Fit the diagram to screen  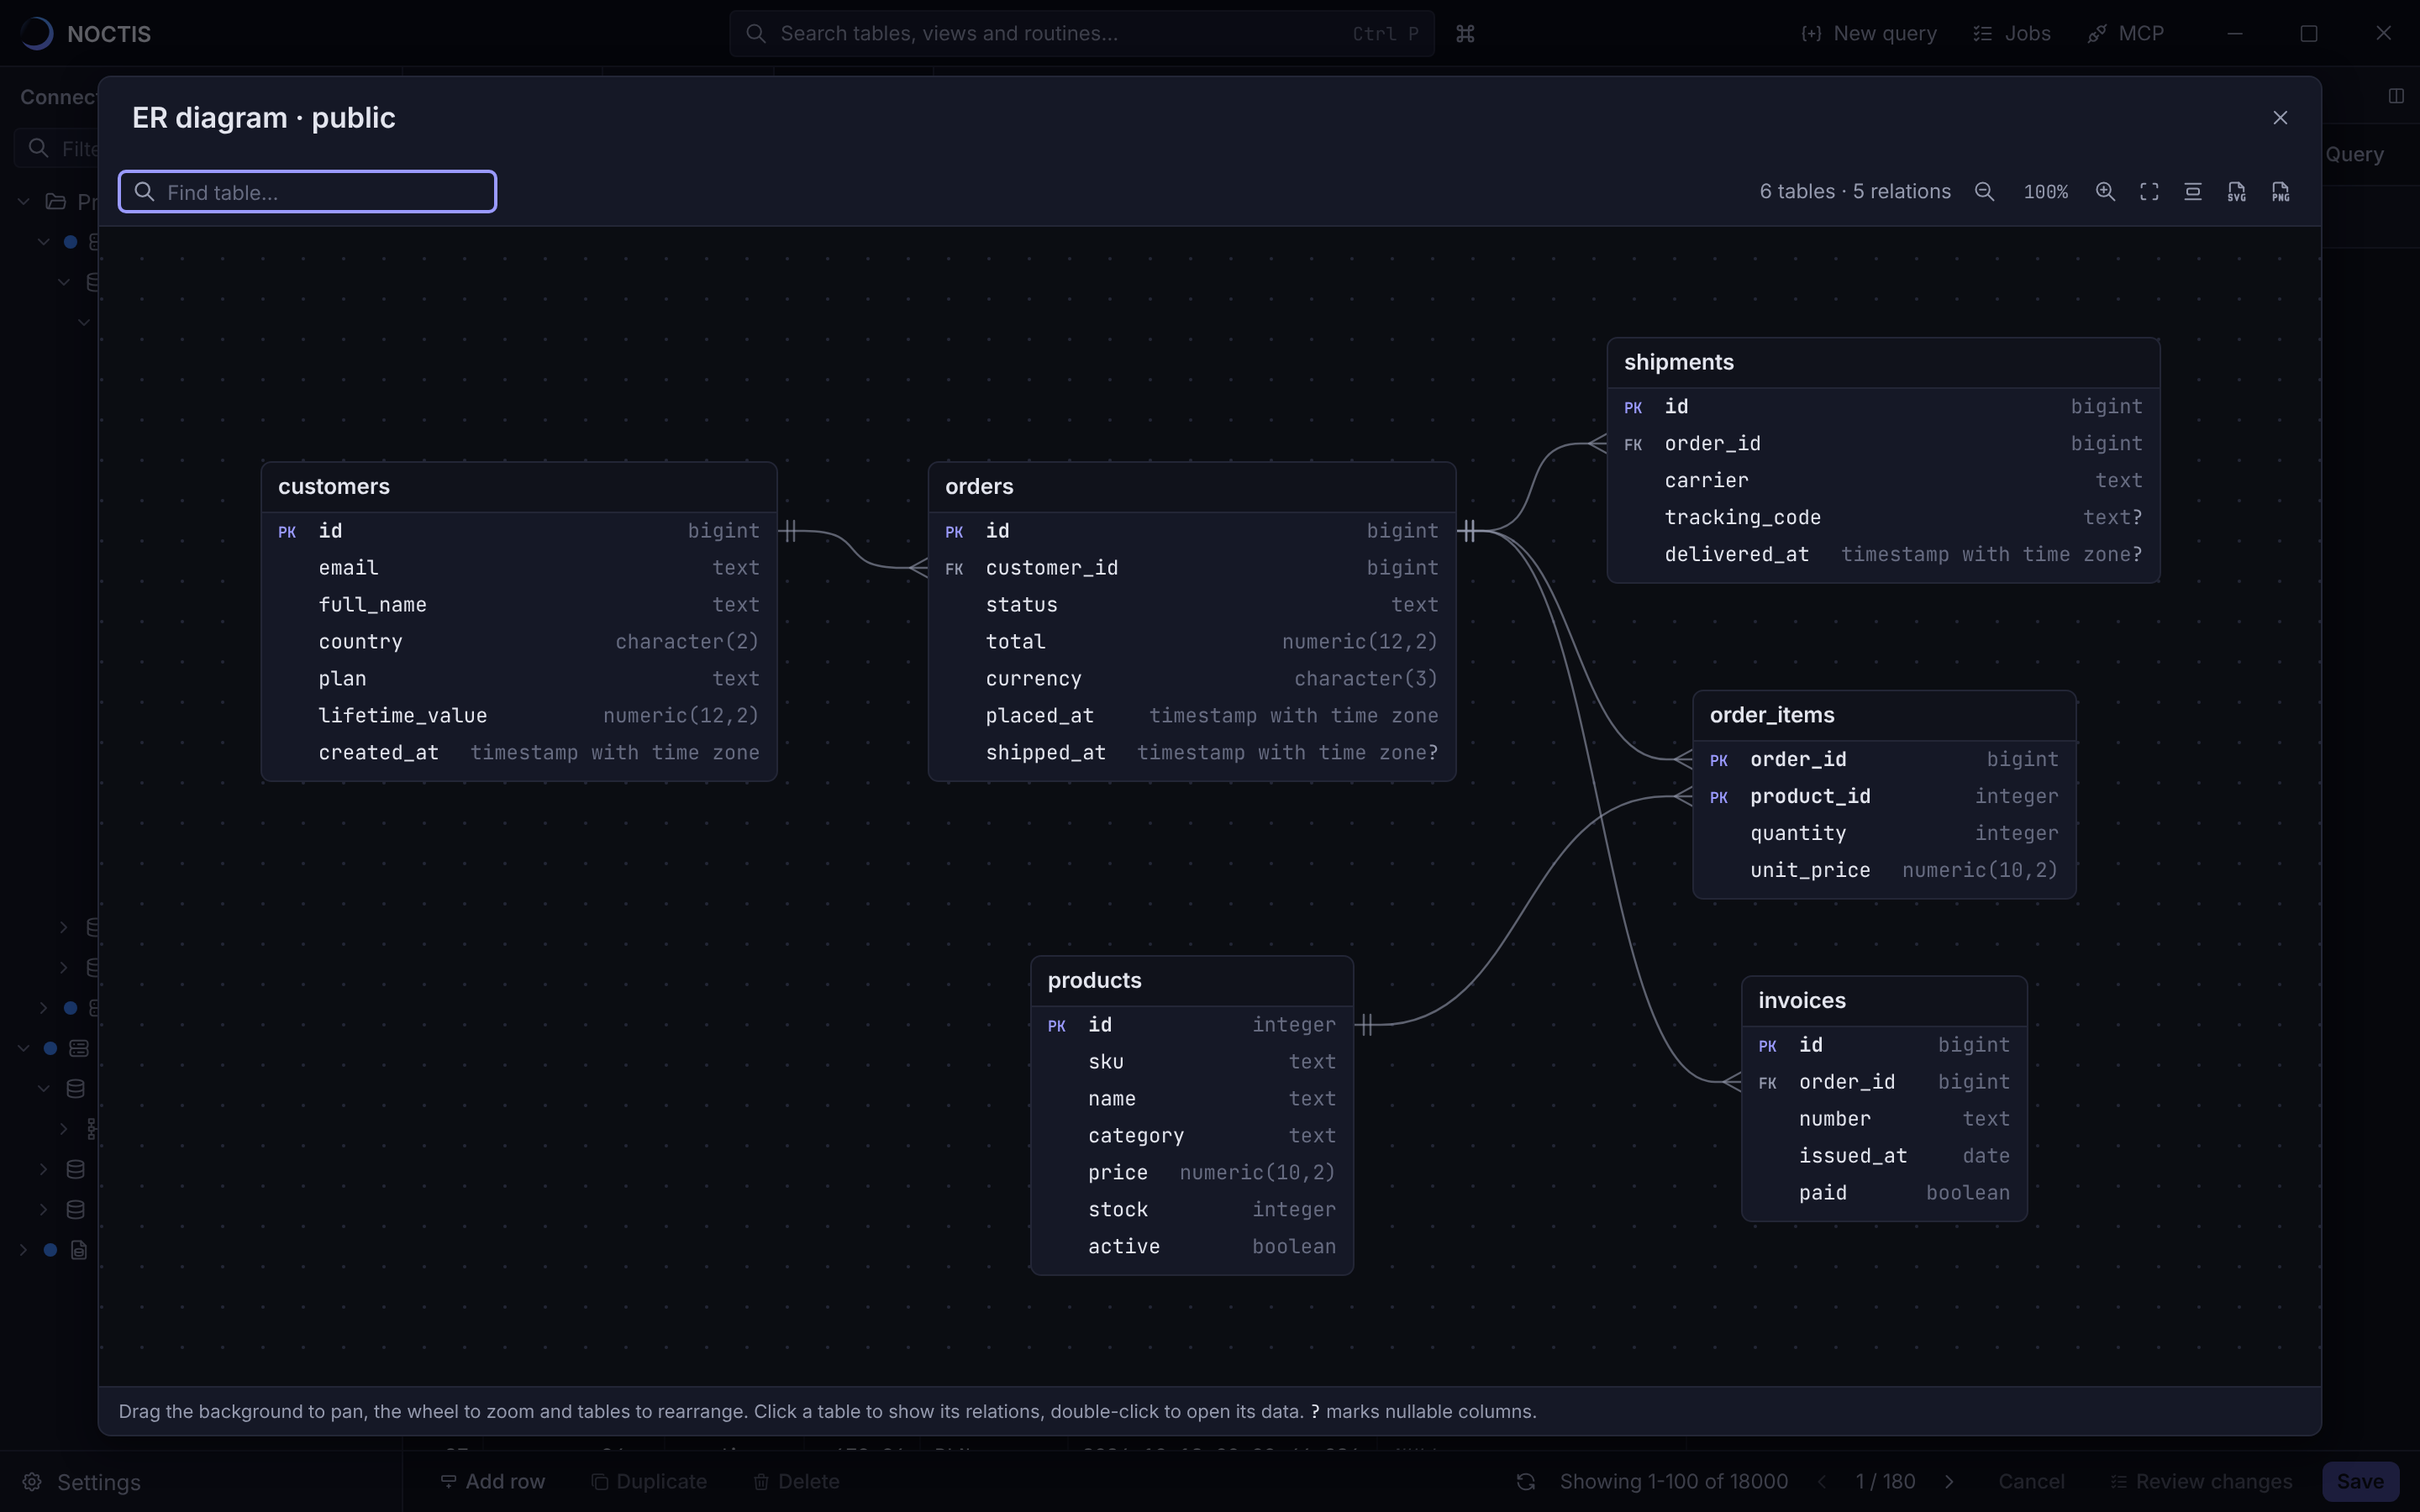[2149, 192]
